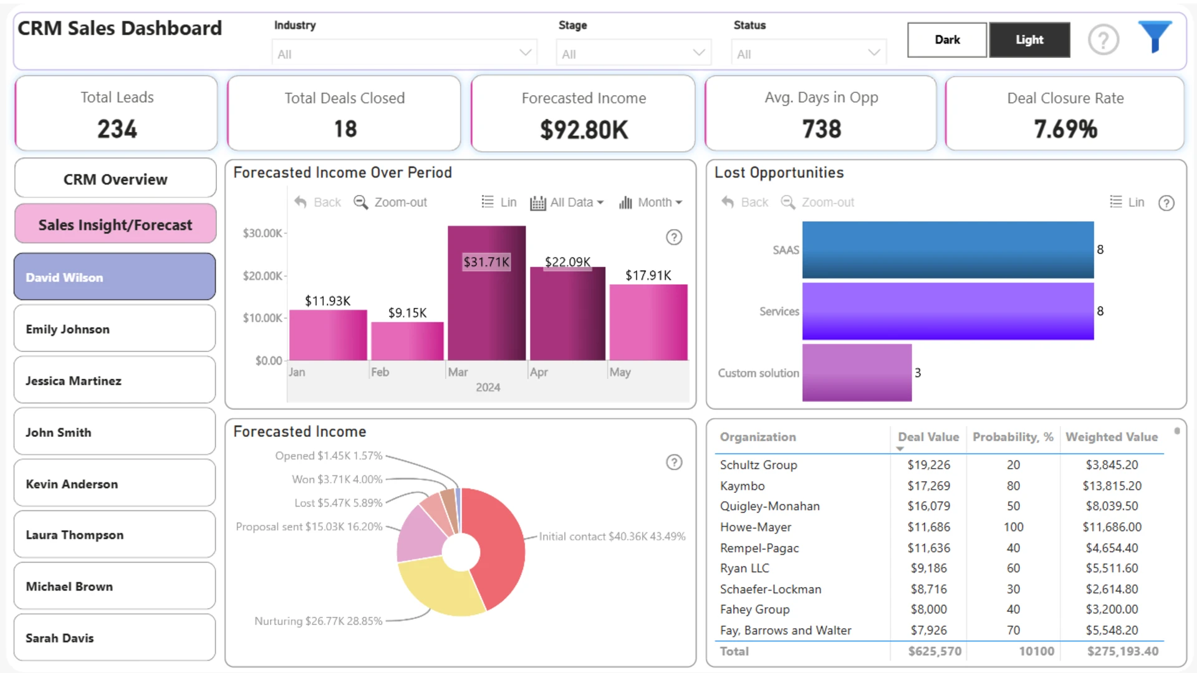Toggle Lin scale in Lost Opportunities chart

[1127, 203]
